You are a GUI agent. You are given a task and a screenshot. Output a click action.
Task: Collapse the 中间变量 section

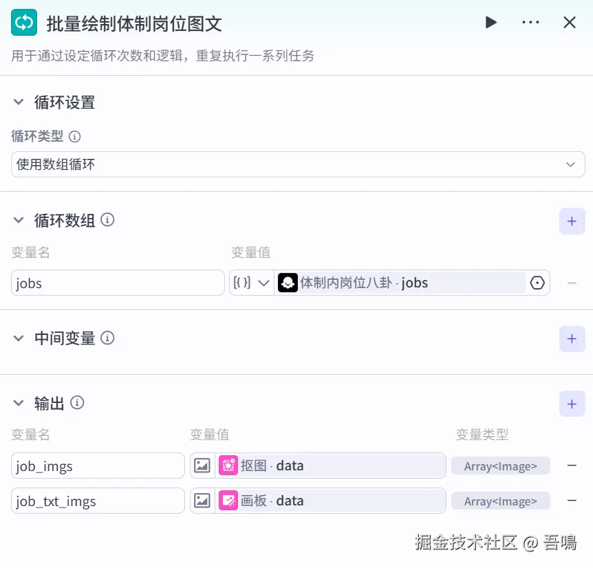[x=19, y=338]
